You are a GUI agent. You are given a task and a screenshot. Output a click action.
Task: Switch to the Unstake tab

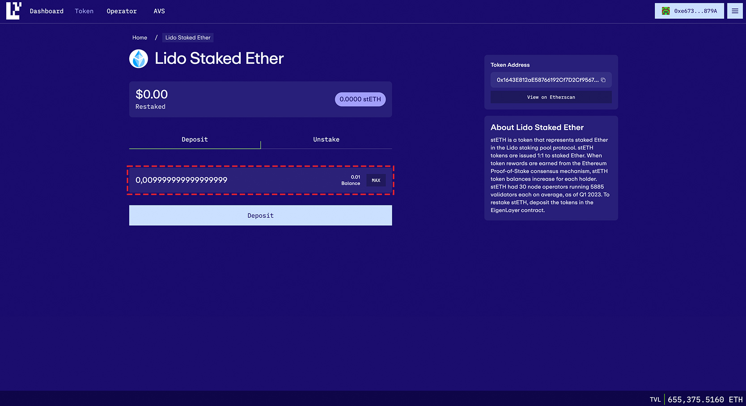point(326,139)
